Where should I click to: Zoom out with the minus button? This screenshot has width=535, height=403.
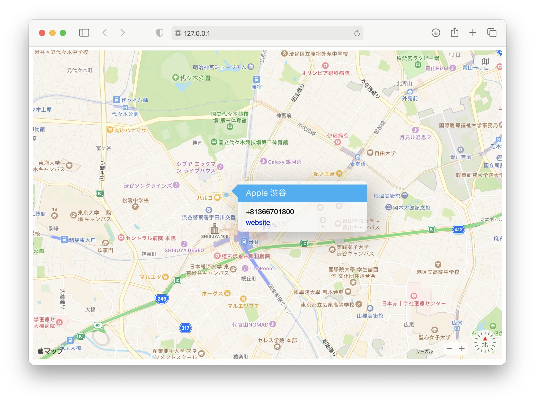[x=450, y=348]
